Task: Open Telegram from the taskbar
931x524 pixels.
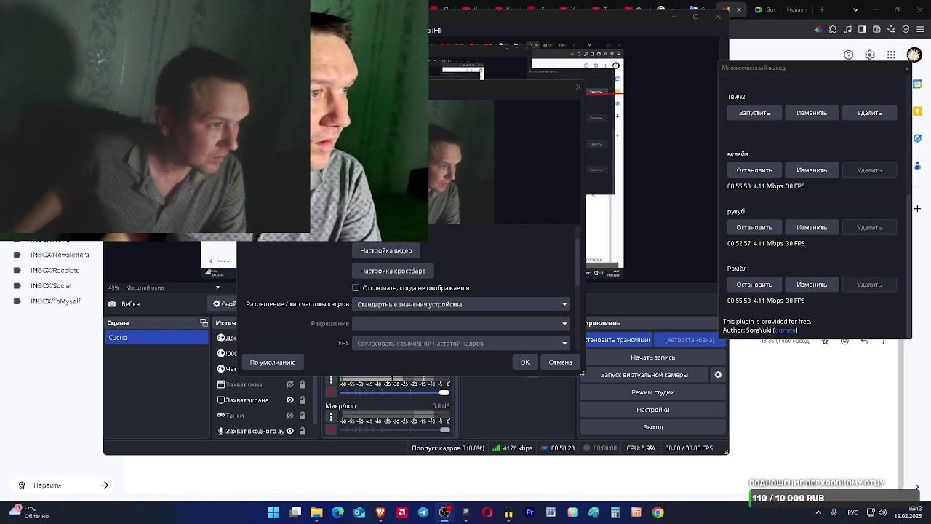Action: click(x=423, y=512)
